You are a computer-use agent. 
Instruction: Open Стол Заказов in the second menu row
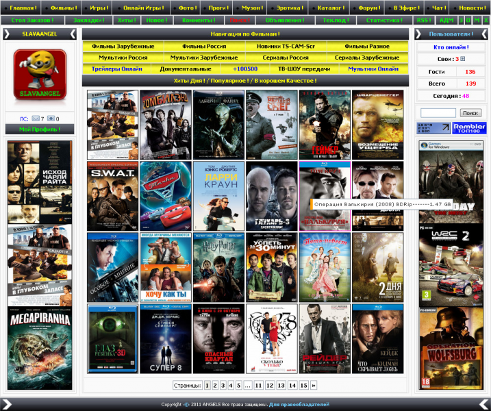click(32, 20)
